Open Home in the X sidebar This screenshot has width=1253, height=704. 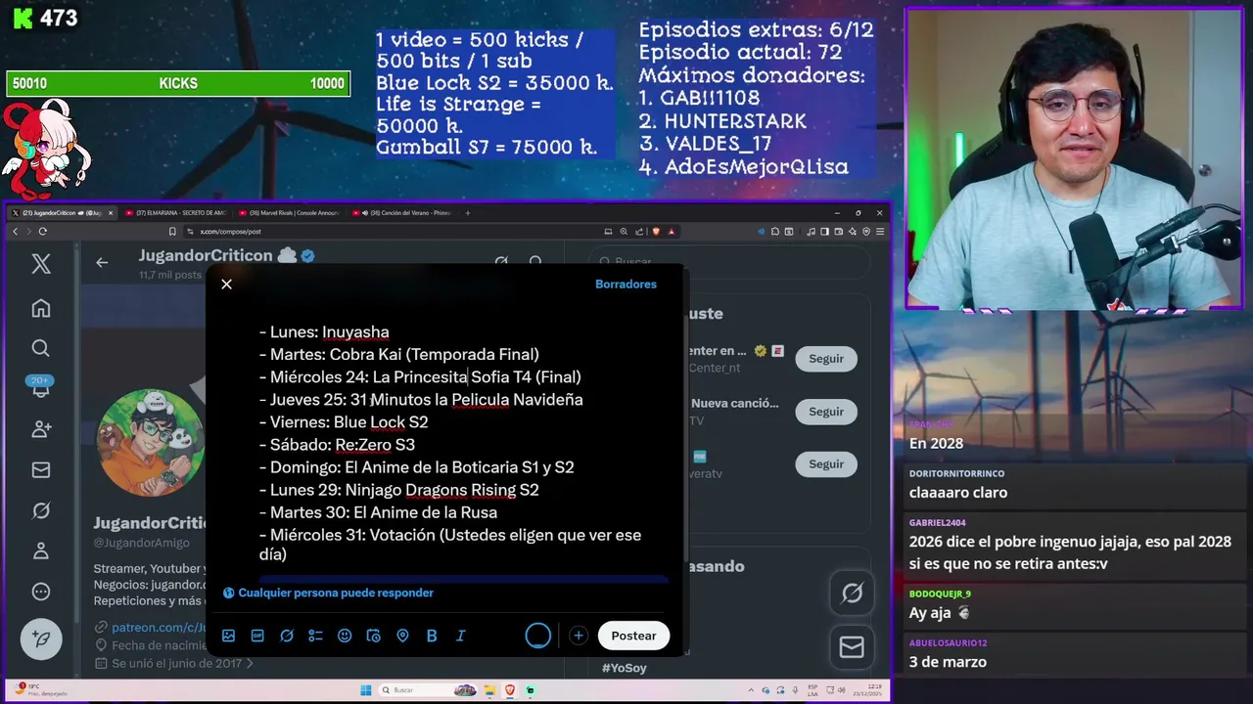click(40, 308)
